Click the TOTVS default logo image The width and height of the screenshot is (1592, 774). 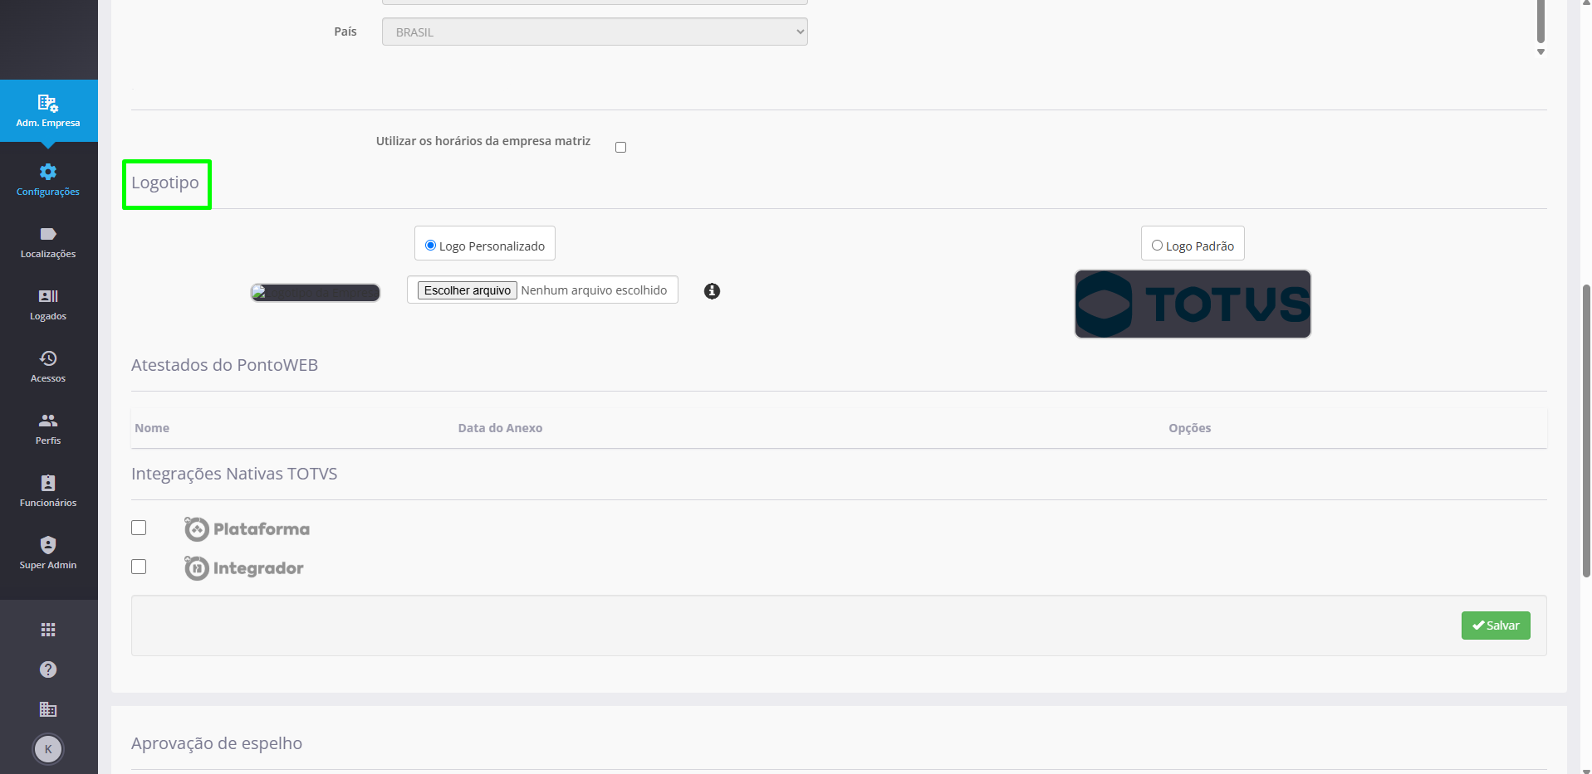(1193, 304)
